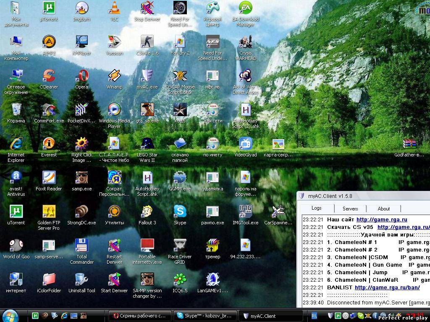Launch avast! Antivirus icon
The image size is (430, 322).
(x=16, y=184)
